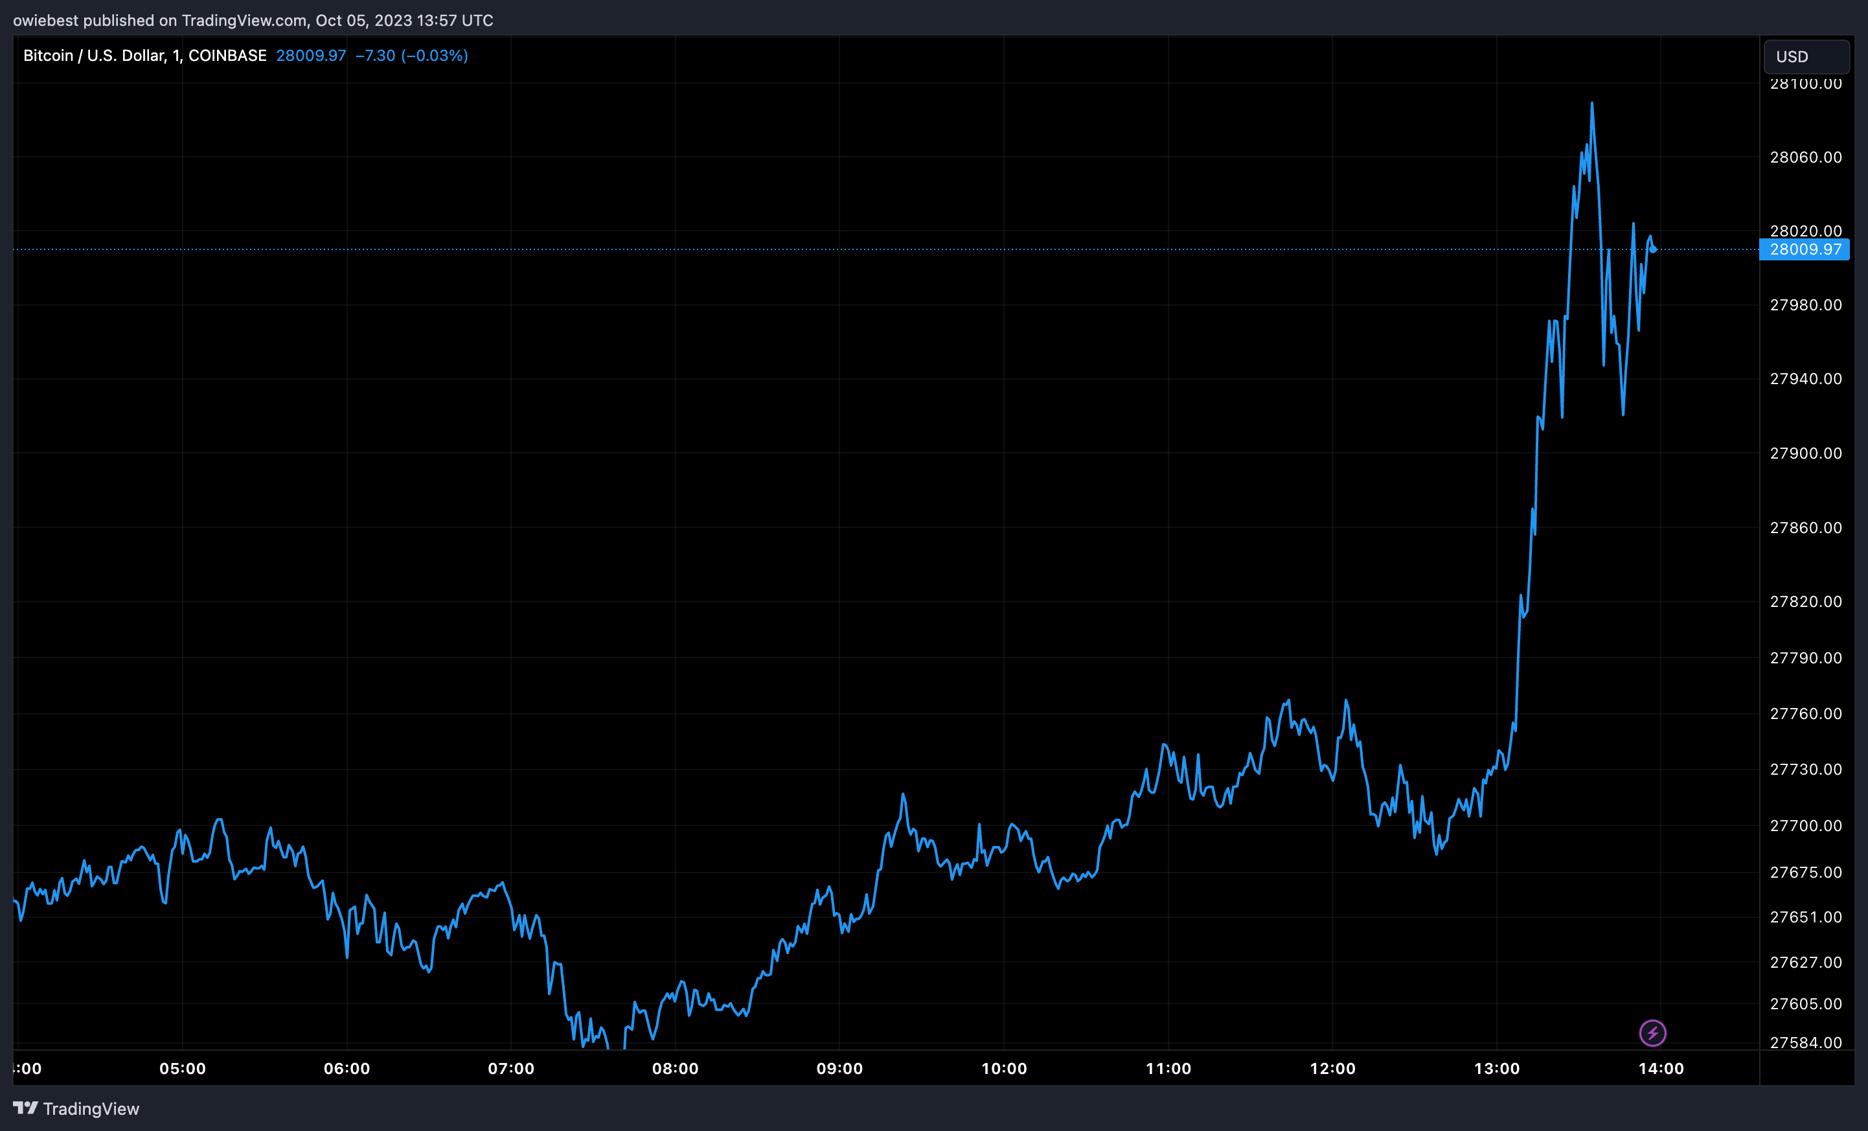The width and height of the screenshot is (1868, 1131).
Task: Click the header price value 28009.97
Action: (311, 55)
